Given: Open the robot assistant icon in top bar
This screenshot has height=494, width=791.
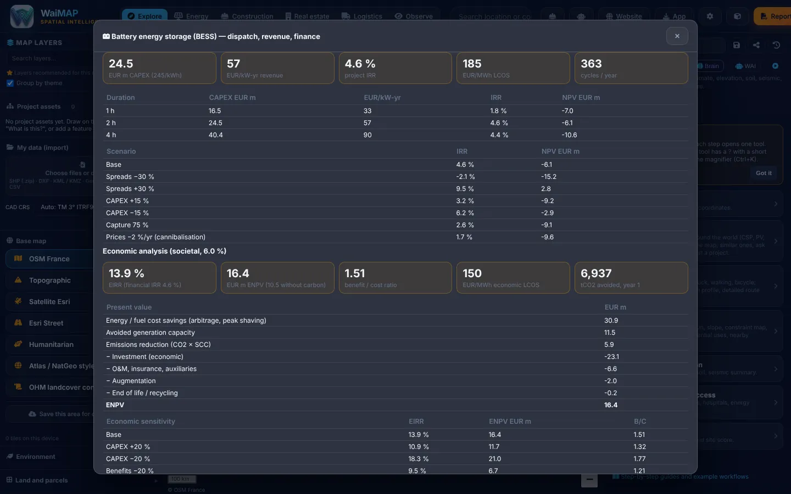Looking at the screenshot, I should (x=581, y=16).
